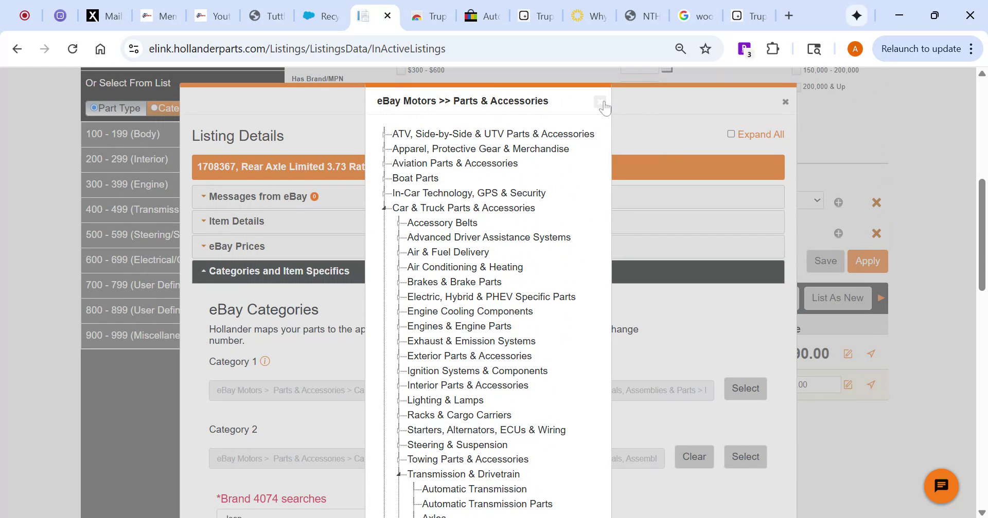Click the Apply button
988x518 pixels.
(x=868, y=261)
